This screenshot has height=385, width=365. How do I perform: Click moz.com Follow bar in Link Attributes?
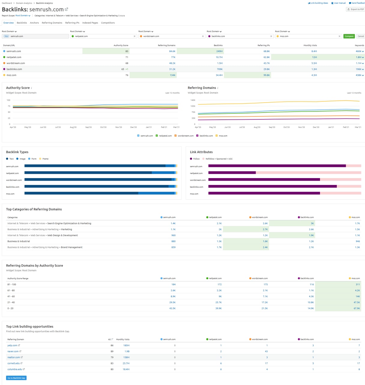point(264,193)
